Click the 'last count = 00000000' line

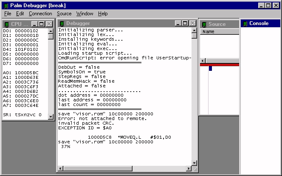89,104
